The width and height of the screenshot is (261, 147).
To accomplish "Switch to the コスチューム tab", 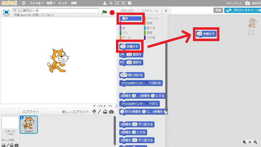I will click(x=150, y=11).
